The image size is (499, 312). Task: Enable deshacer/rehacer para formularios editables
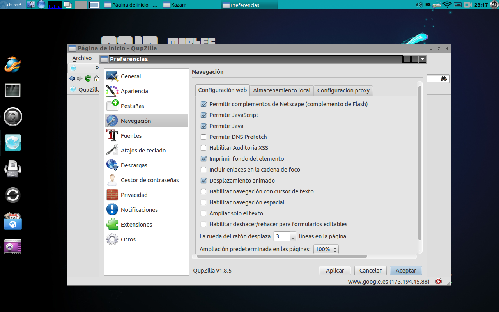pyautogui.click(x=203, y=224)
